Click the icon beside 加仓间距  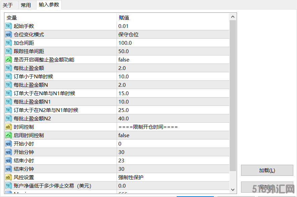pos(9,43)
